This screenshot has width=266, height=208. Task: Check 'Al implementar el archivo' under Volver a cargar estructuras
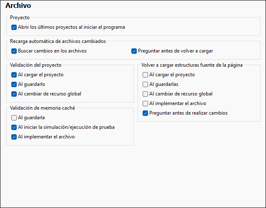tap(146, 103)
